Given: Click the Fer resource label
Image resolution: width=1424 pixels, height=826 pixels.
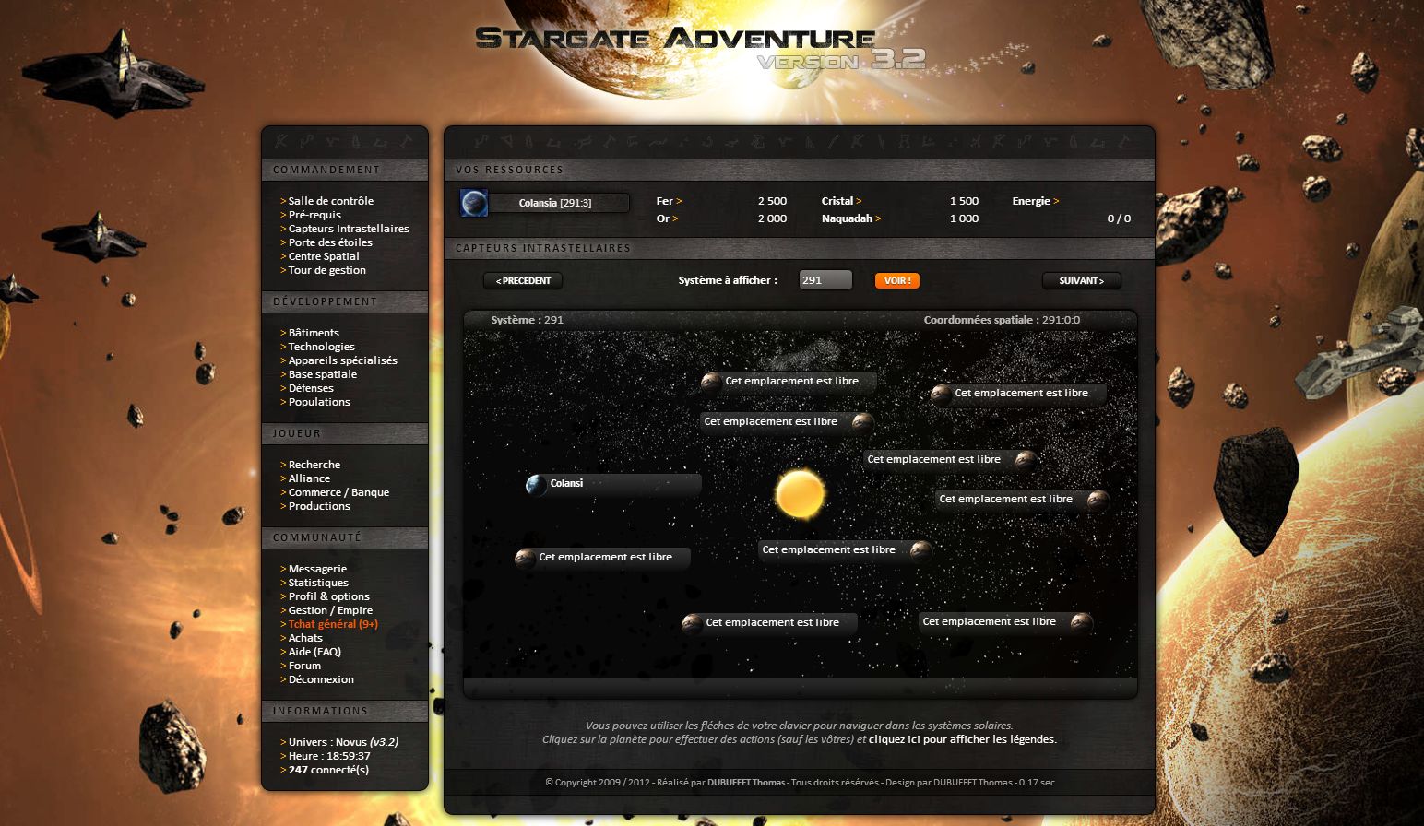Looking at the screenshot, I should tap(669, 201).
